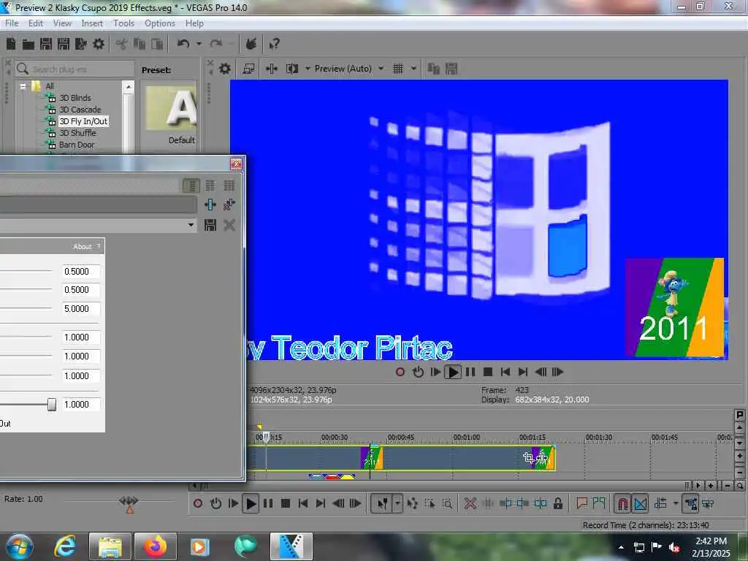
Task: Toggle Auto Ripple button
Action: (x=660, y=503)
